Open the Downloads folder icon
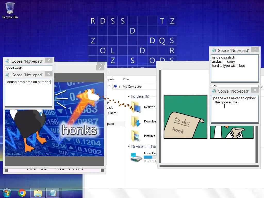Image resolution: width=264 pixels, height=198 pixels. click(136, 121)
